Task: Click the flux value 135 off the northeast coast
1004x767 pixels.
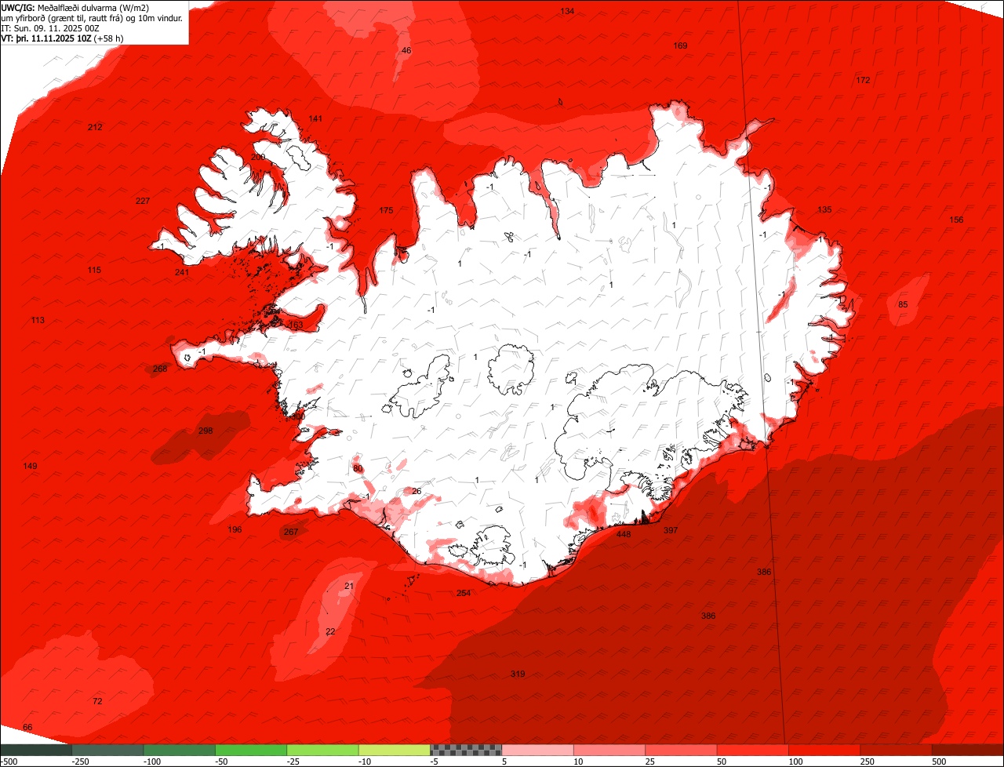Action: click(824, 209)
